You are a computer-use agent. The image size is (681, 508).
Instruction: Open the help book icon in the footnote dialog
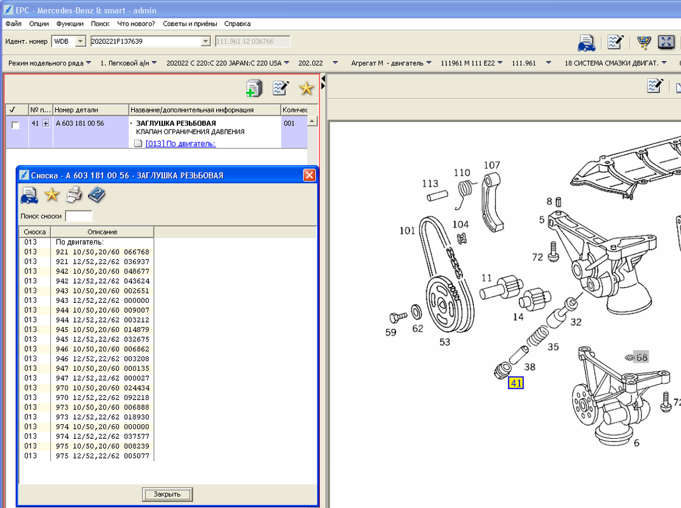coord(97,194)
